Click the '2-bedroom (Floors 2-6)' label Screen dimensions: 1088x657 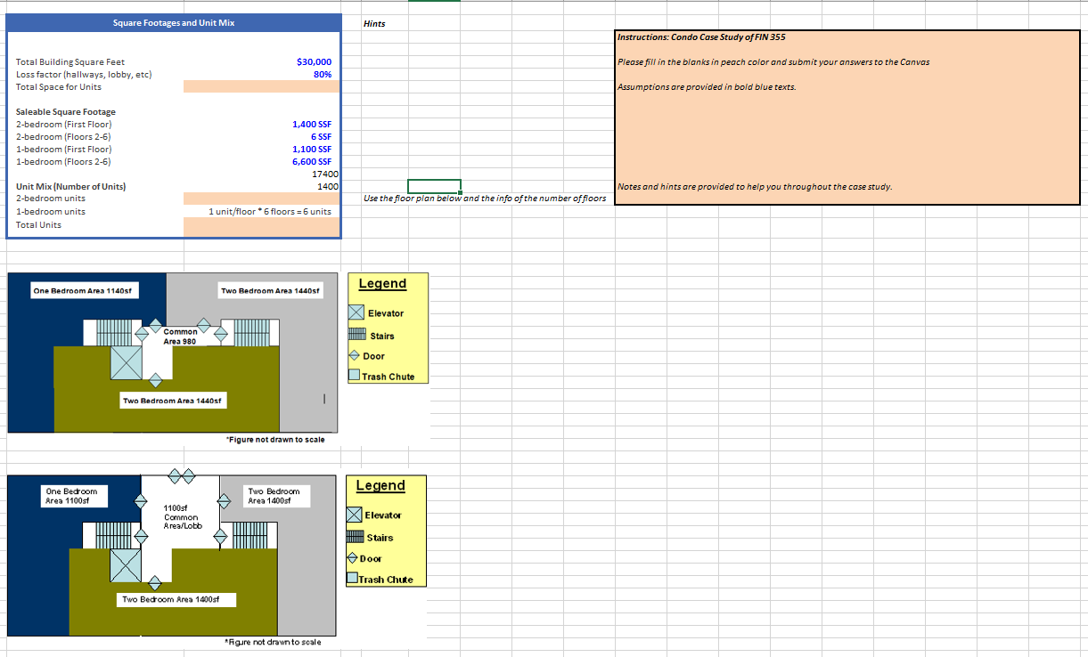pos(63,136)
